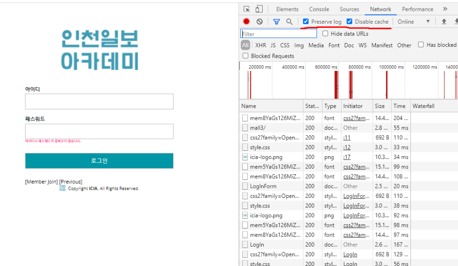The height and width of the screenshot is (266, 458).
Task: Select the LogIn document request row
Action: tap(349, 244)
